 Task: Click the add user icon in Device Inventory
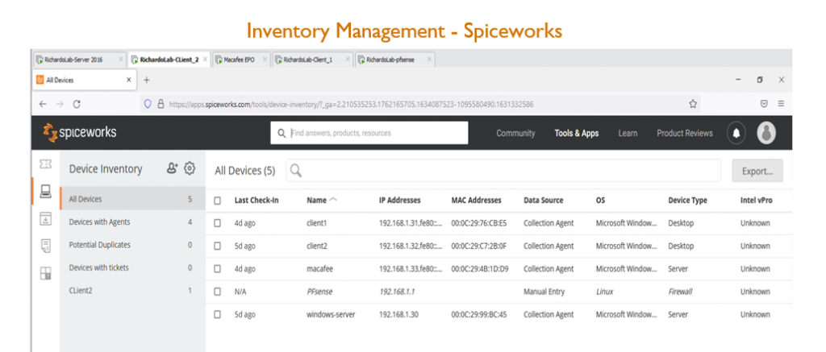tap(173, 168)
